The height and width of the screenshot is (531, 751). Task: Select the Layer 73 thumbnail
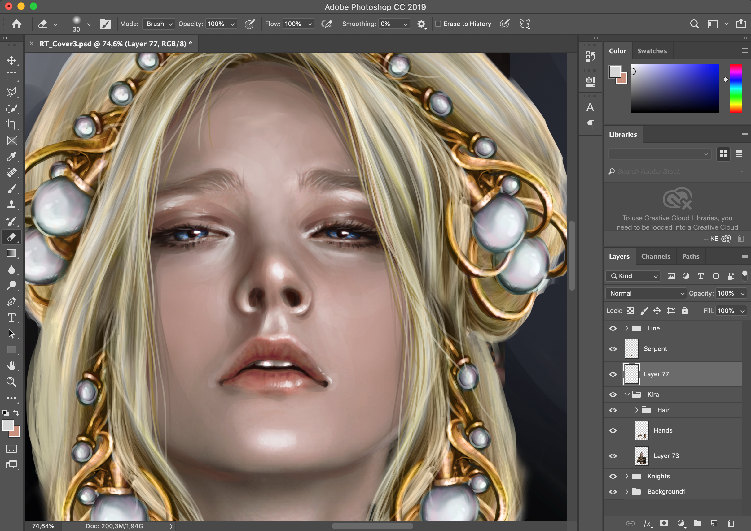[641, 456]
